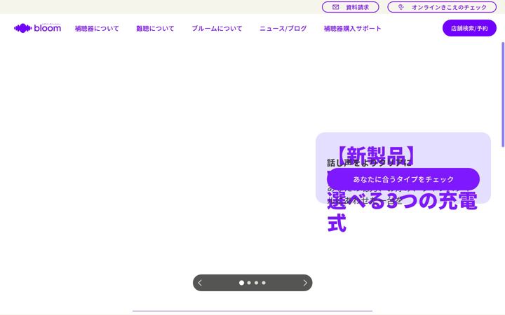
Task: Click 選べる3つの充電式 heading text
Action: (x=402, y=211)
